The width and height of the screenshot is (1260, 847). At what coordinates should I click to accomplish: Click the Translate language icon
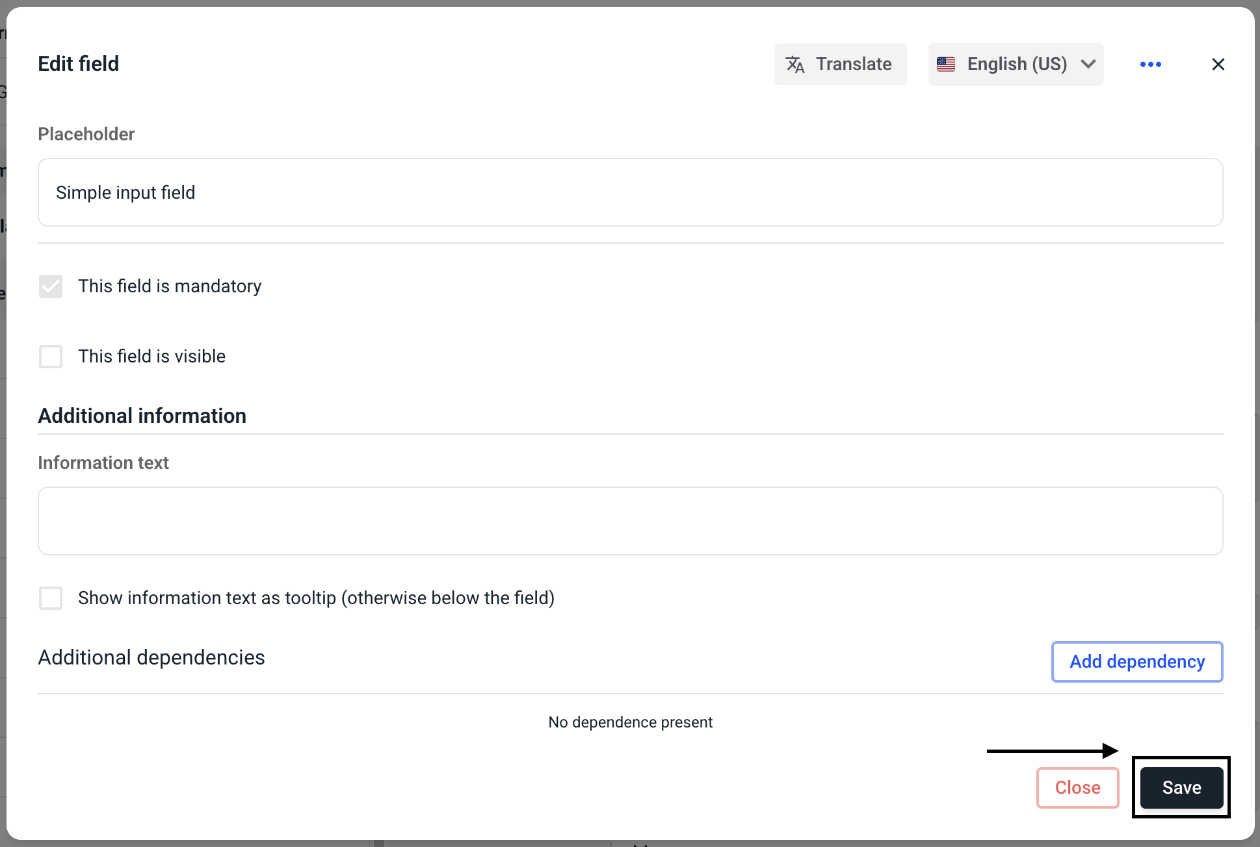click(795, 64)
